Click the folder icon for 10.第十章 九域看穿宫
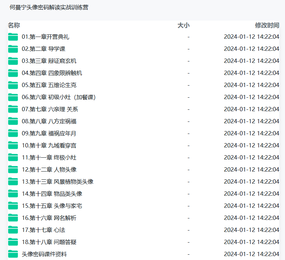The width and height of the screenshot is (285, 260). [x=13, y=146]
